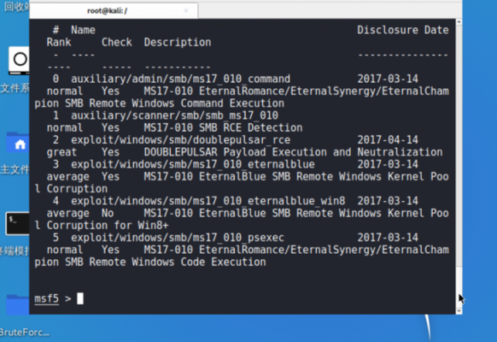The height and width of the screenshot is (342, 497).
Task: Click the Name column header
Action: click(83, 30)
